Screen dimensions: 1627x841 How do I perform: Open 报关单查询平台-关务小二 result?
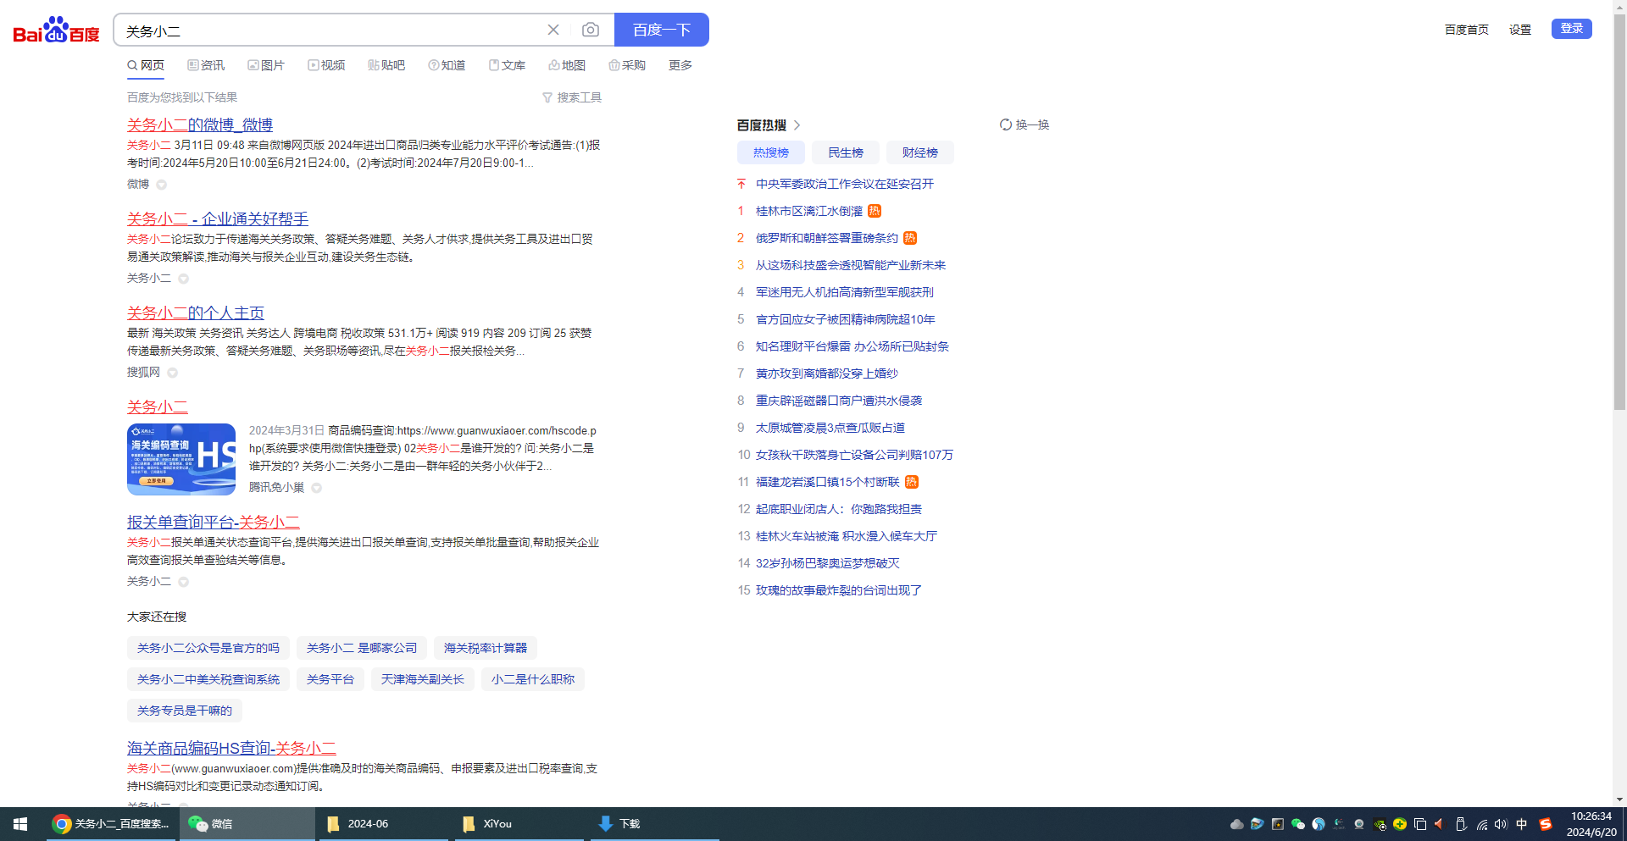click(x=214, y=523)
